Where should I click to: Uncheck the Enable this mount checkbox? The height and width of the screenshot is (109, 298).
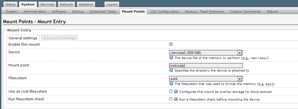pyautogui.click(x=171, y=44)
